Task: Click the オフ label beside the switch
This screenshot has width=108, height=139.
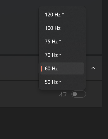Action: click(x=63, y=94)
